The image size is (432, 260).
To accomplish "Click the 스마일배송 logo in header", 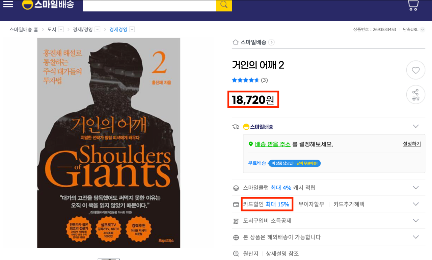I will pos(48,4).
